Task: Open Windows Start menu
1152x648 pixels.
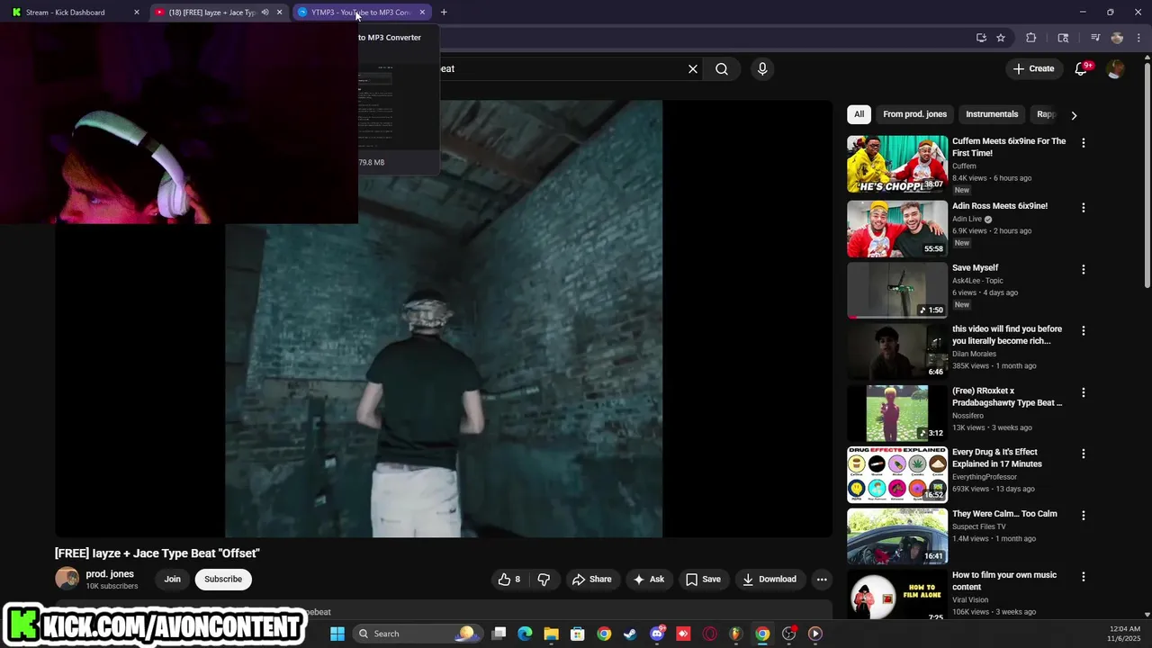Action: [x=337, y=634]
